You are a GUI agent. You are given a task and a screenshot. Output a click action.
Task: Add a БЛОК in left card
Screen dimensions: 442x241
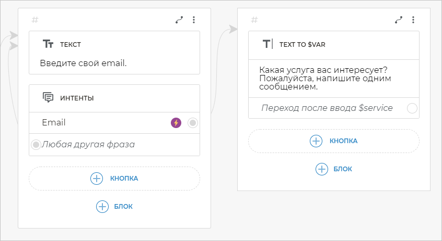(x=114, y=207)
